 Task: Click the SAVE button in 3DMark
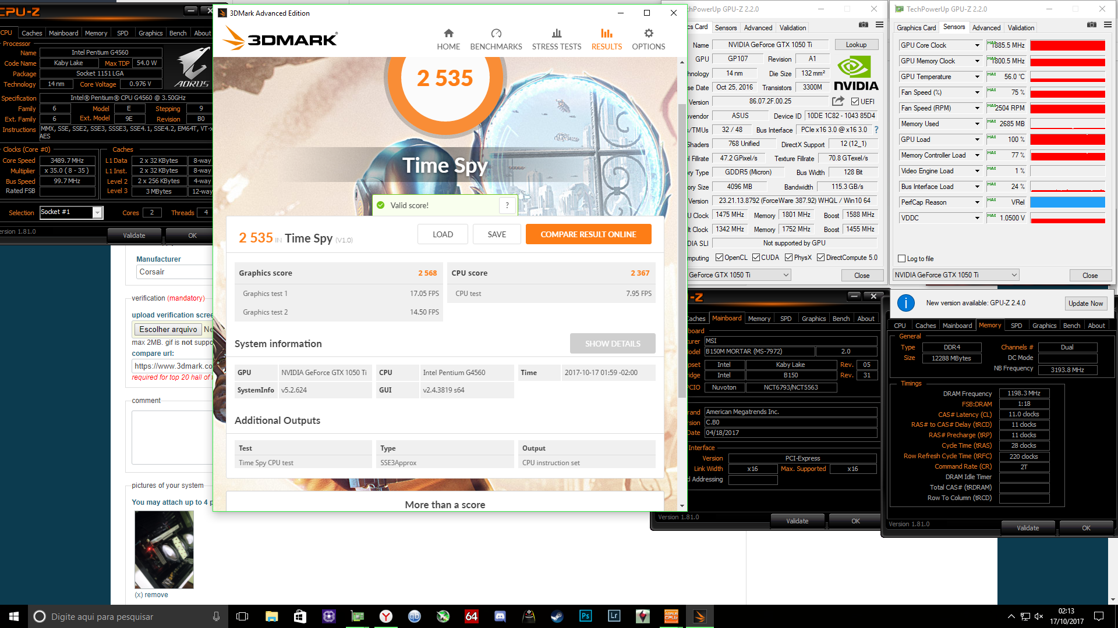point(497,234)
